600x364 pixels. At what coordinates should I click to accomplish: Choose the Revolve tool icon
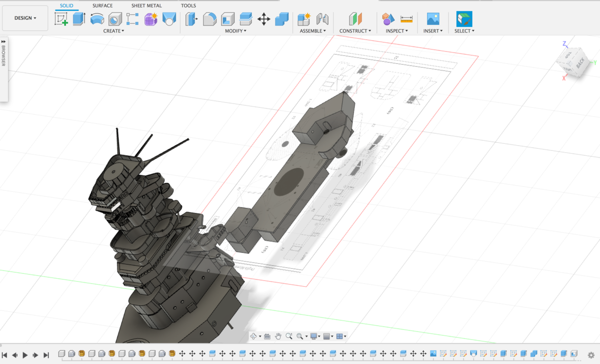97,19
